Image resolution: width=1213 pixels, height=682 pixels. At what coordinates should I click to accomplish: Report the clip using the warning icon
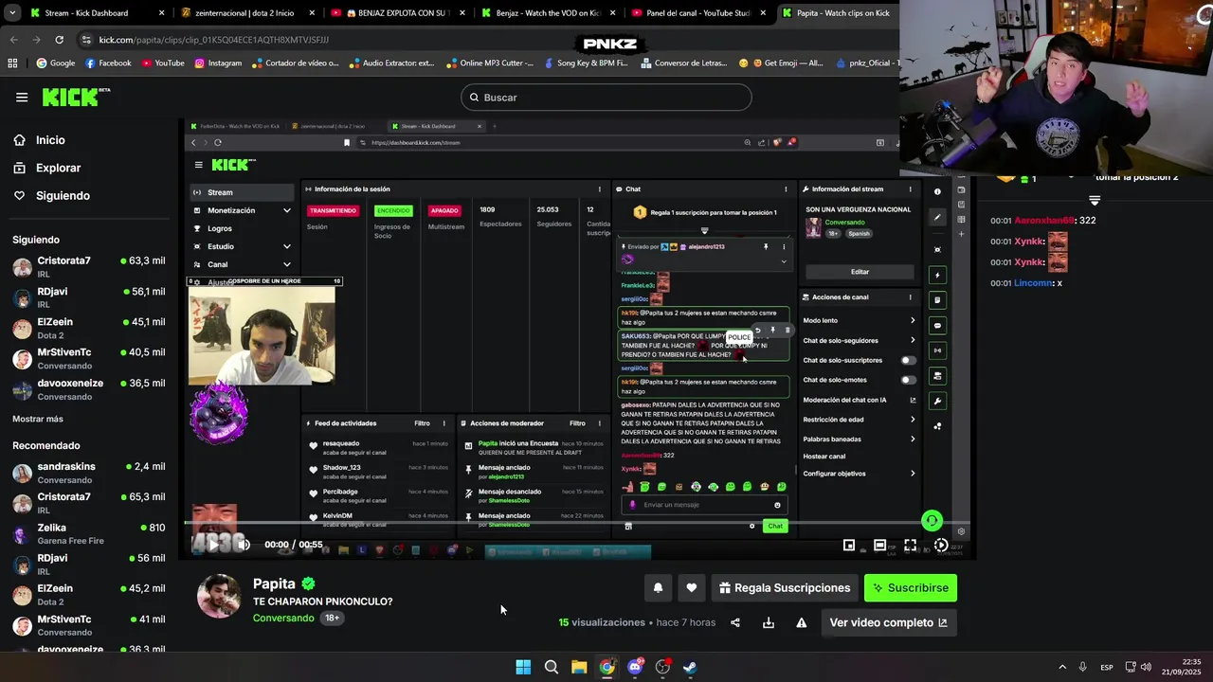(x=802, y=622)
